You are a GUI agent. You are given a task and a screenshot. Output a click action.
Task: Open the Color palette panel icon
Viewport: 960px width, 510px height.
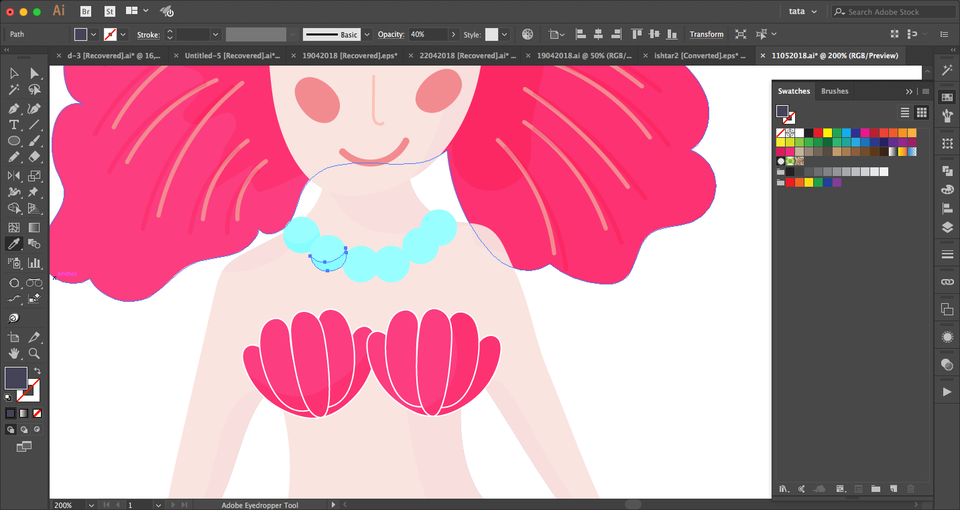point(947,189)
